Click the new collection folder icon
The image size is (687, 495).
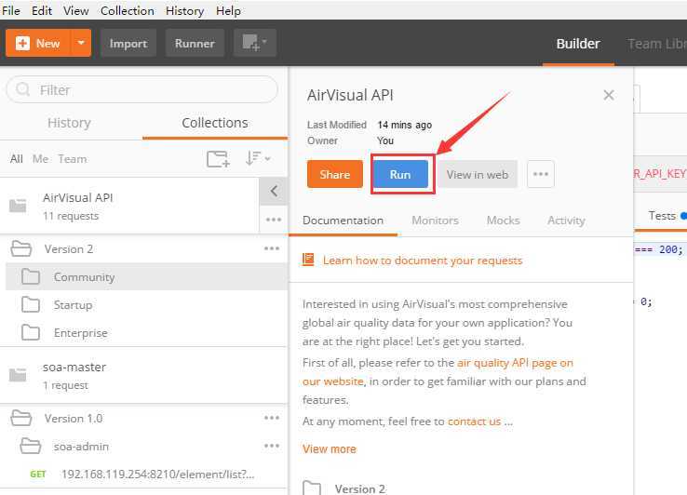[x=218, y=158]
